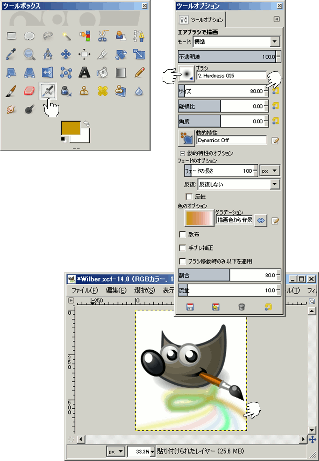Enable the 反転 checkbox

click(189, 197)
